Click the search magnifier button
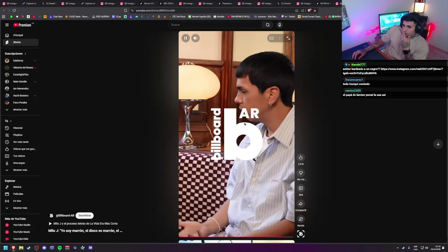The height and width of the screenshot is (252, 448). (268, 25)
